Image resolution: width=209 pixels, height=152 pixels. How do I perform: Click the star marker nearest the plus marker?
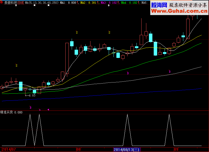(48, 5)
